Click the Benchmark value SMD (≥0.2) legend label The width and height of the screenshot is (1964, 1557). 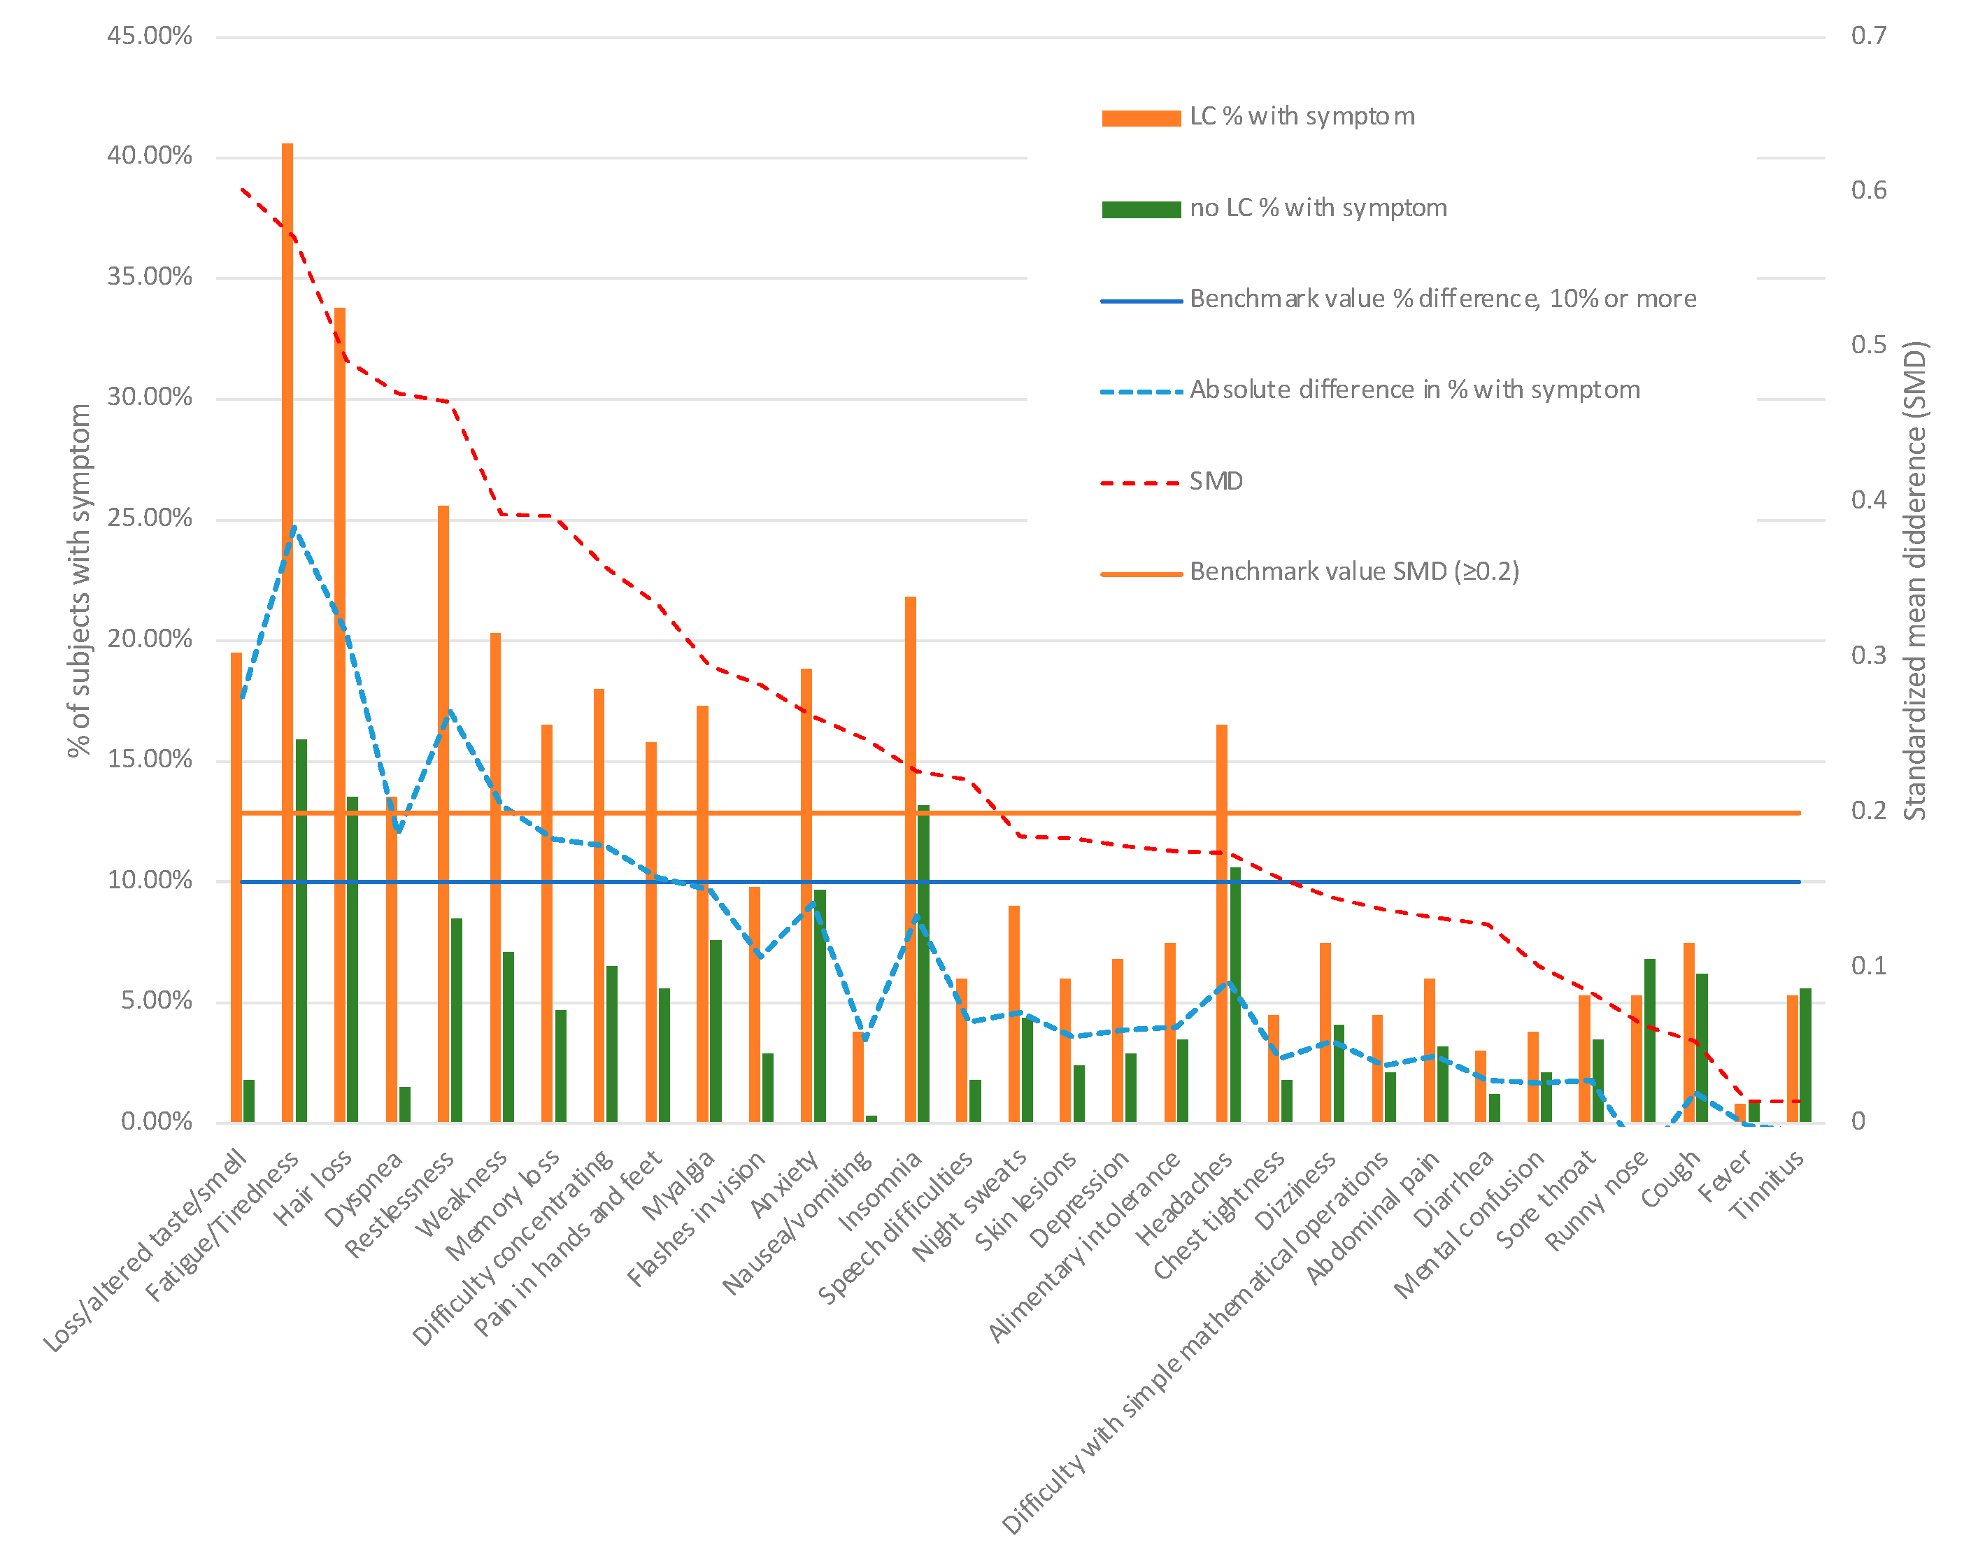tap(1353, 571)
